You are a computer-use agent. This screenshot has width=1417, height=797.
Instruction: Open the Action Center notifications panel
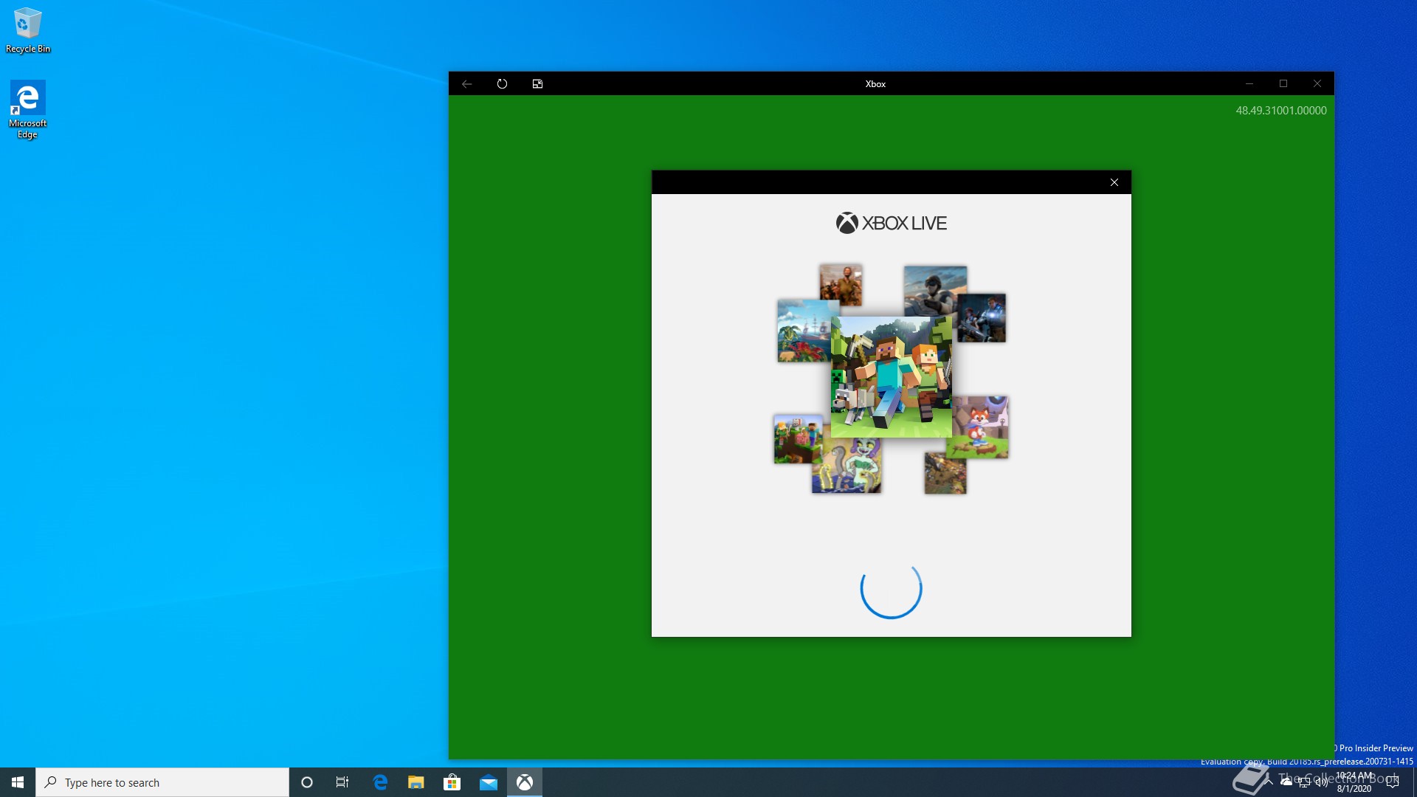point(1393,782)
